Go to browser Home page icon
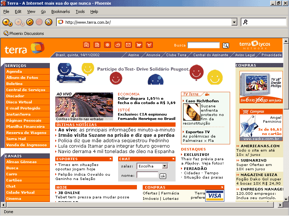Viewport: 289px width, 216px height. click(48, 22)
